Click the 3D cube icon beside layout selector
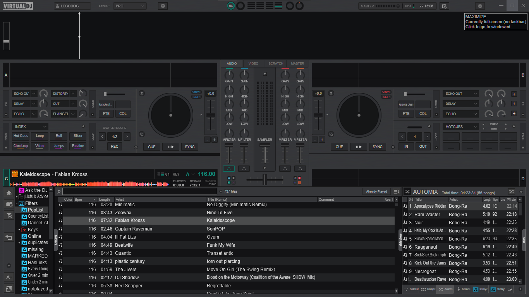The height and width of the screenshot is (297, 529). click(163, 6)
